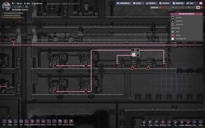Toggle the Oxygen overlay
Screen dimensions: 205x128
click(161, 7)
